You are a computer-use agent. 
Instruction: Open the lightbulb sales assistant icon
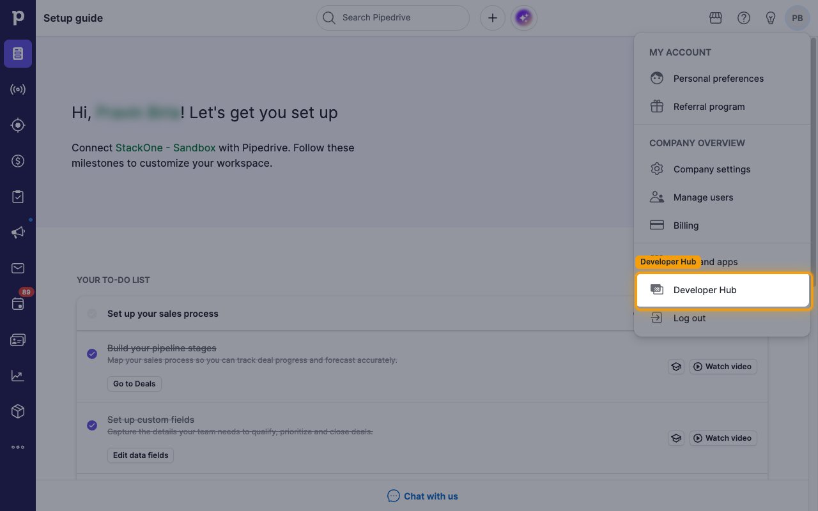pyautogui.click(x=771, y=18)
